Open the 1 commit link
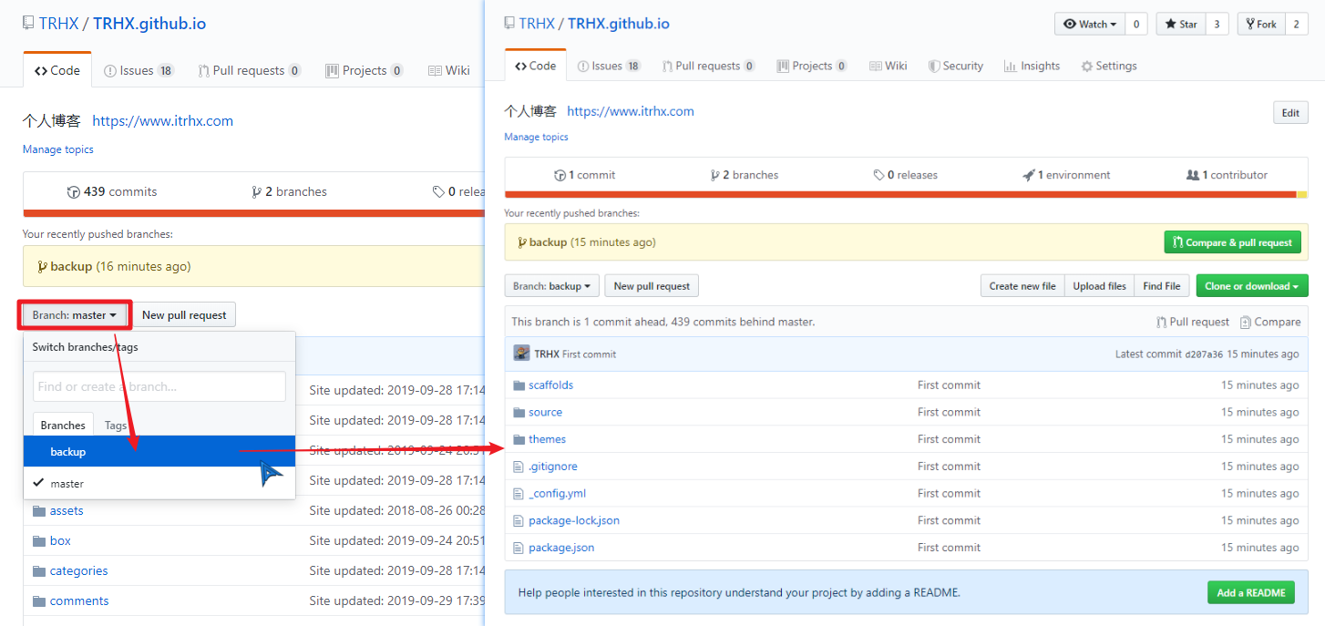The image size is (1325, 626). 584,175
